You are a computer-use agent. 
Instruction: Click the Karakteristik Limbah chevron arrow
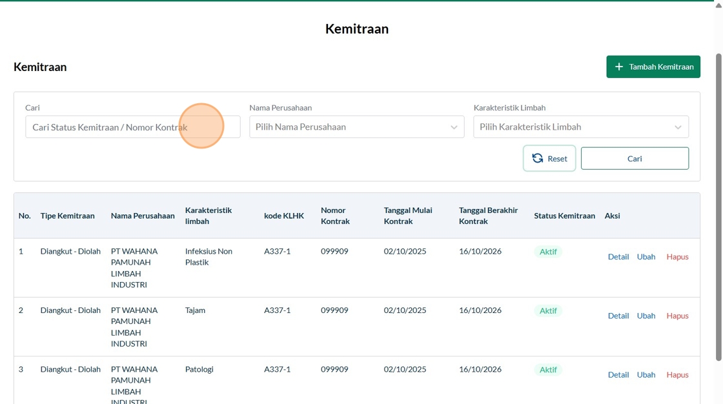click(x=678, y=127)
